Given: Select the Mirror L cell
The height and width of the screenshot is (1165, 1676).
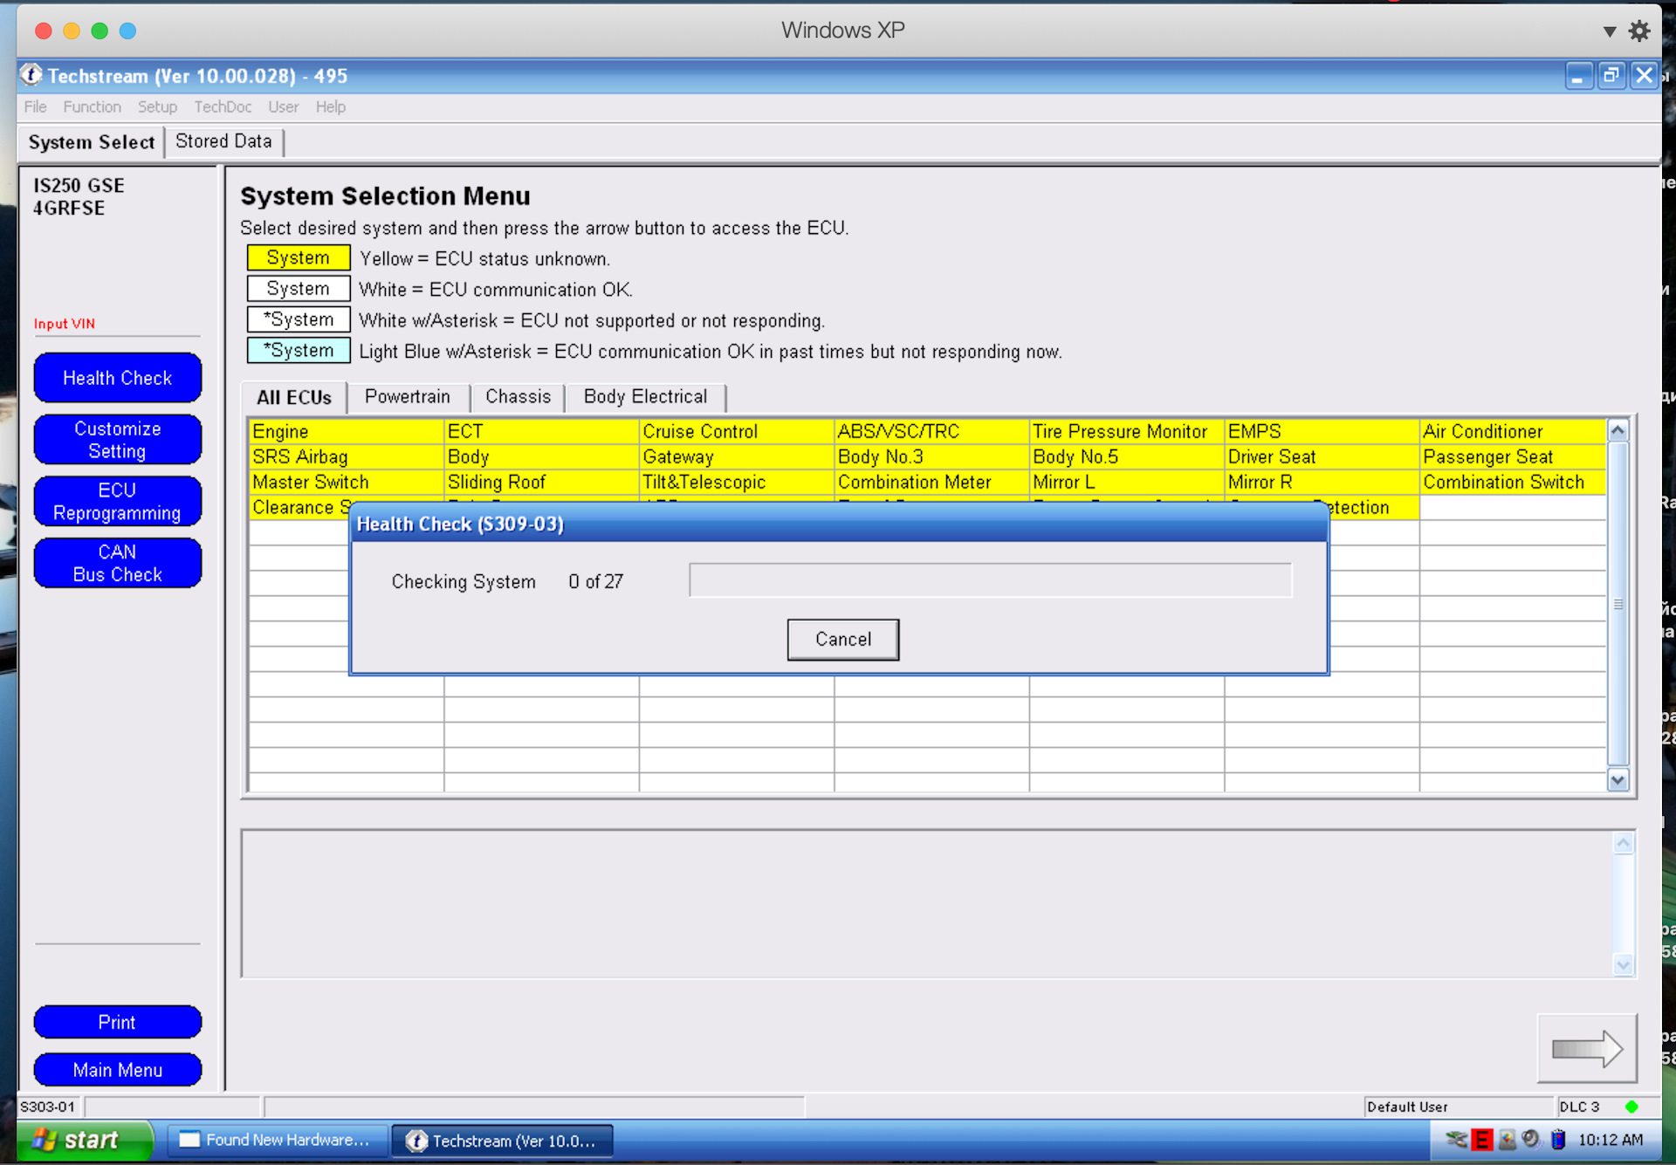Looking at the screenshot, I should tap(1127, 482).
